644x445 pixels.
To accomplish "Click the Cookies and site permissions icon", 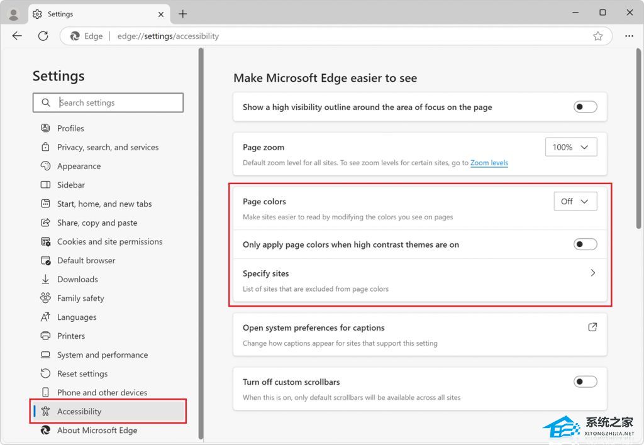I will (x=45, y=241).
